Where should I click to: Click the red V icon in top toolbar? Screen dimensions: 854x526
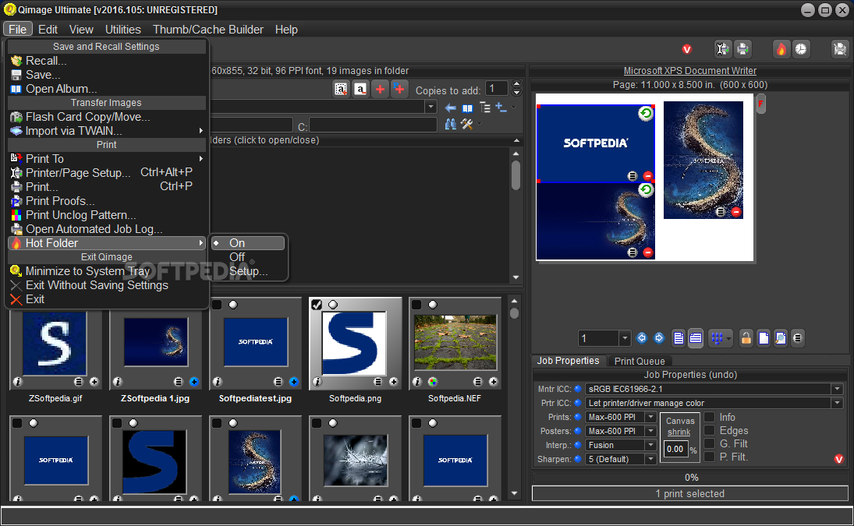point(687,50)
